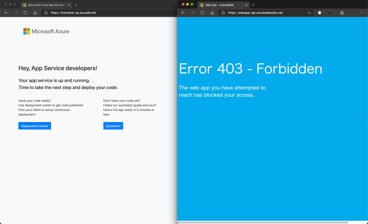The image size is (368, 224).
Task: Close the Microsoft Azure App Service tab
Action: point(69,5)
